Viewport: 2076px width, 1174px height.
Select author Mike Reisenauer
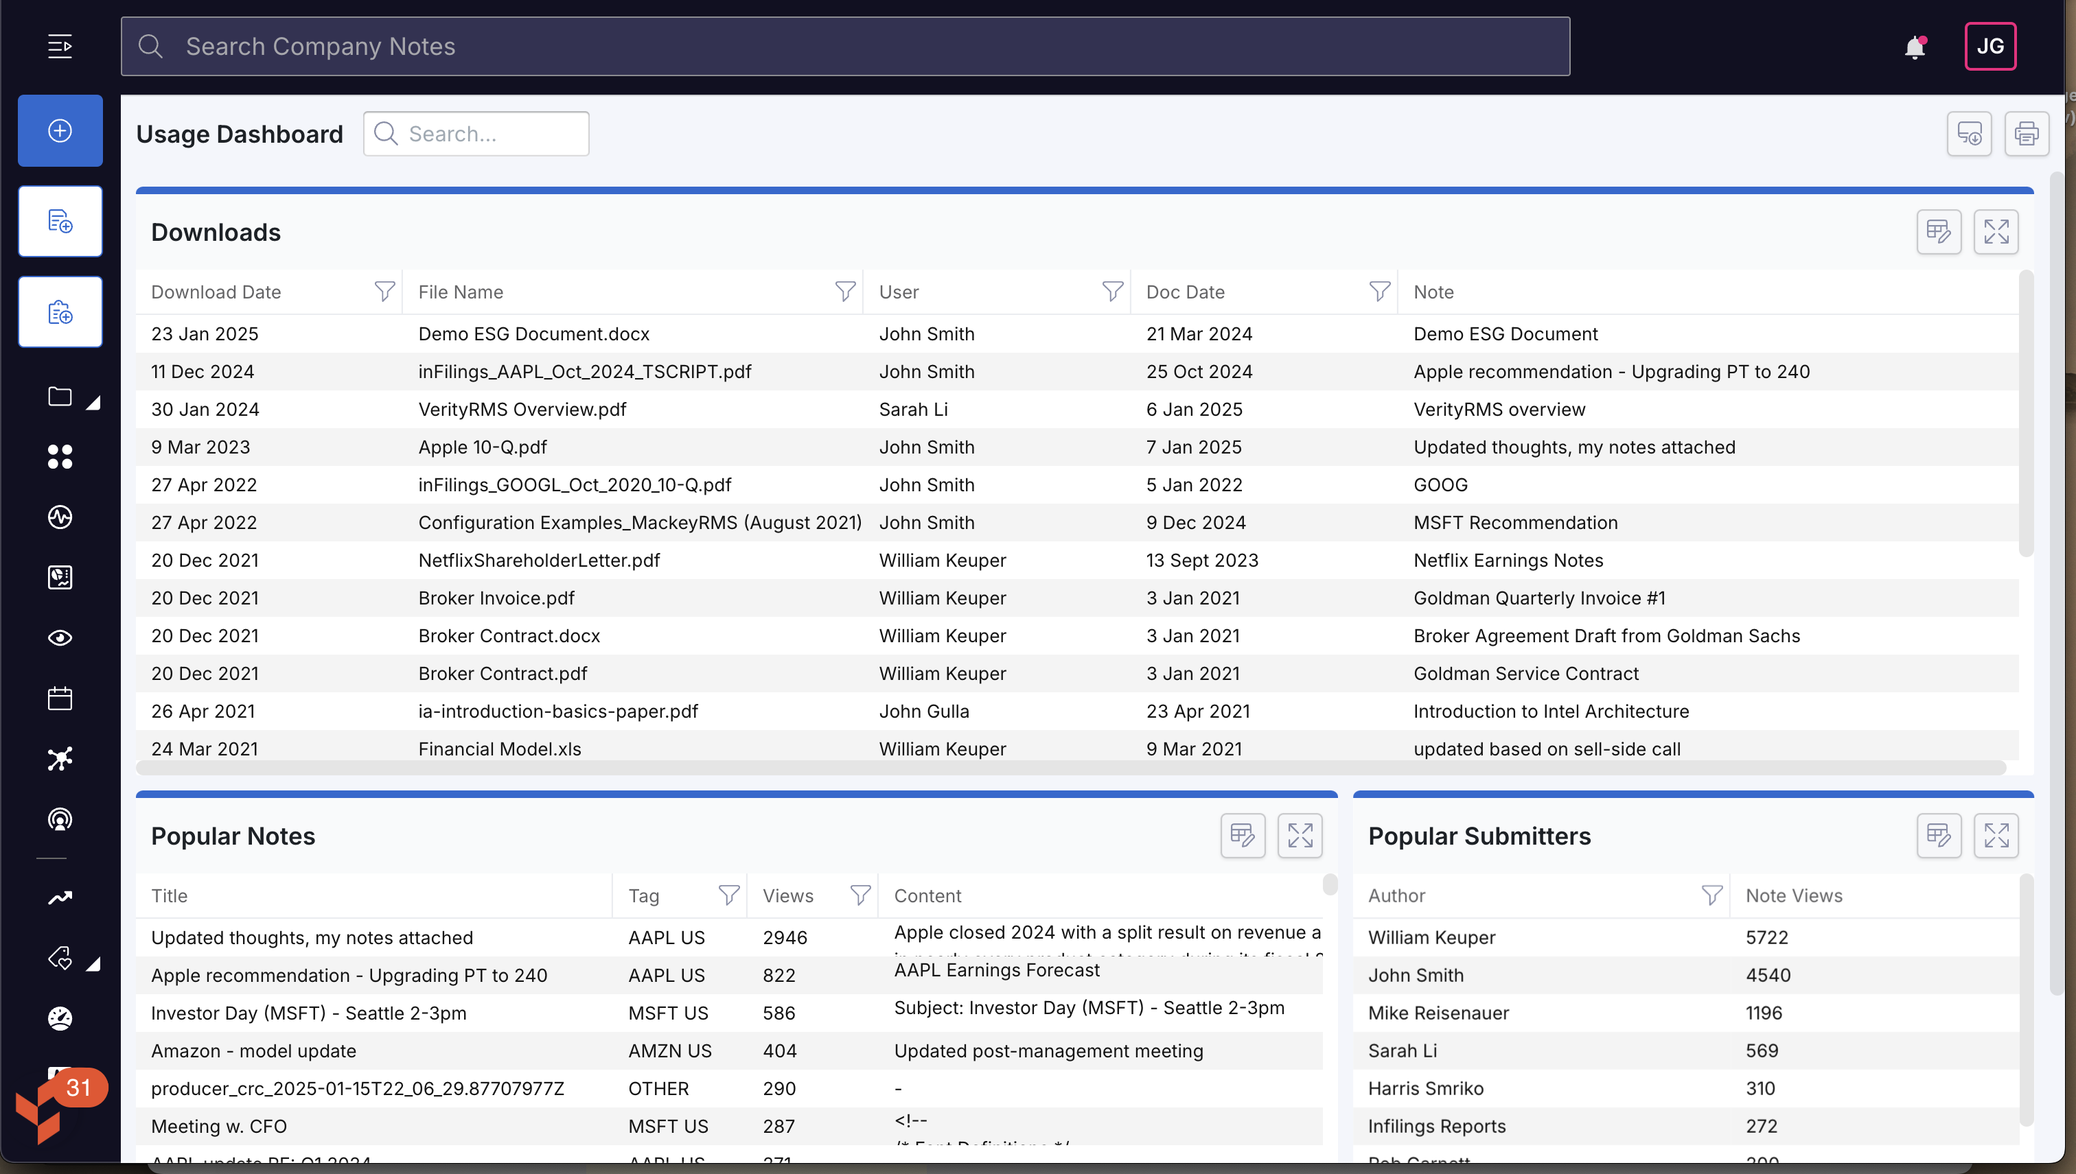(1438, 1013)
